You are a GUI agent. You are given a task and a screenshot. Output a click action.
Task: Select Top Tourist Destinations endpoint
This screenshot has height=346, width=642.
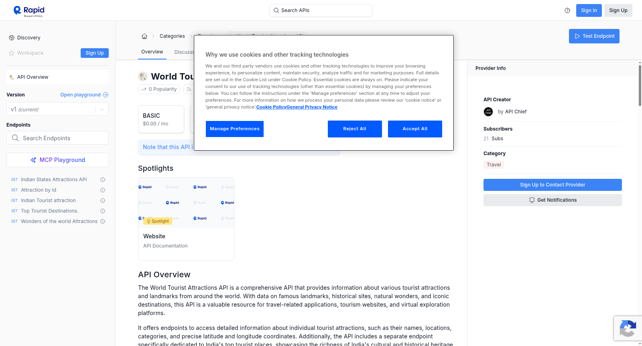coord(50,211)
